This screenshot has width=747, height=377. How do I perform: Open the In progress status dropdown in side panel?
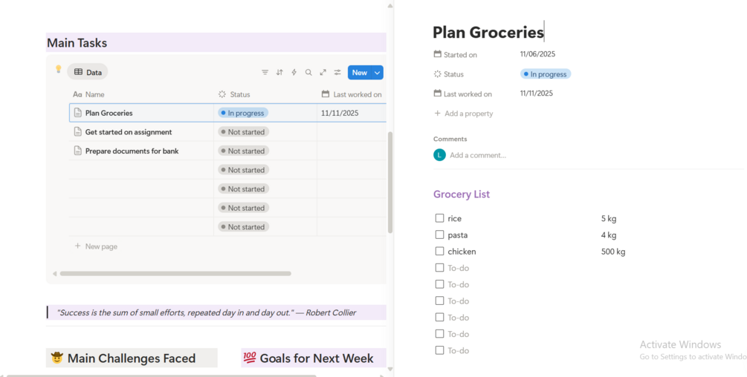[x=545, y=74]
